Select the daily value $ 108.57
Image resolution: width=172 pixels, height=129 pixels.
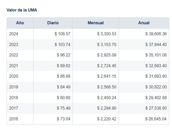tap(62, 34)
